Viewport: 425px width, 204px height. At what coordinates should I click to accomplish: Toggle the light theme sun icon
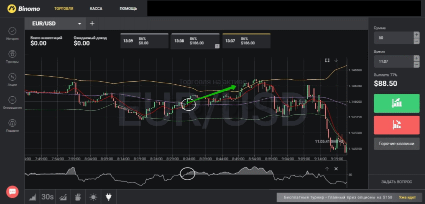pyautogui.click(x=93, y=197)
